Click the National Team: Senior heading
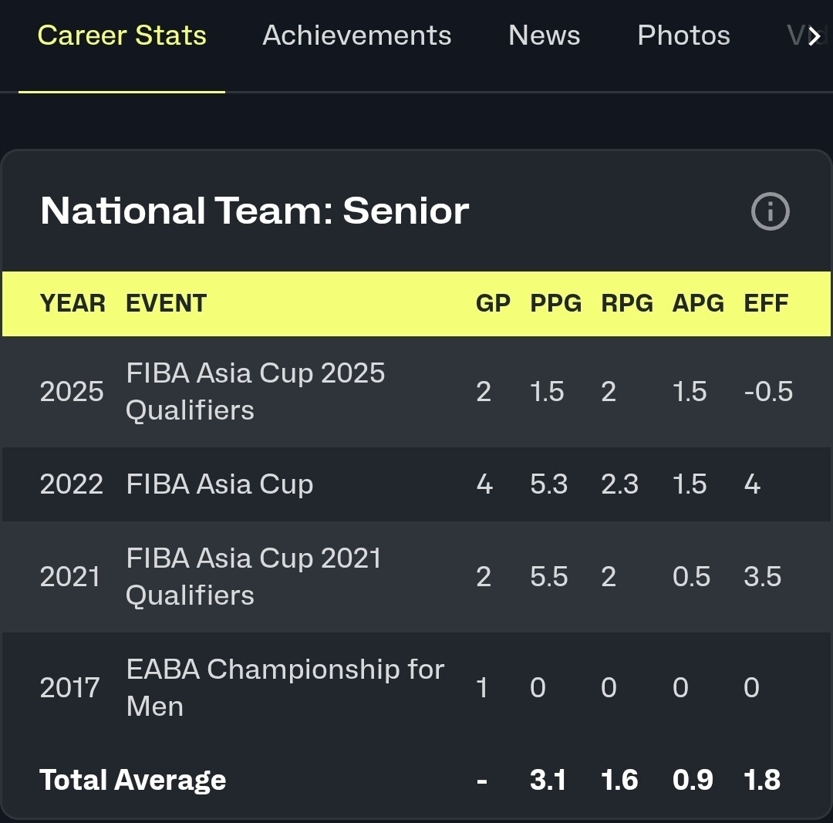Viewport: 833px width, 823px height. 255,211
